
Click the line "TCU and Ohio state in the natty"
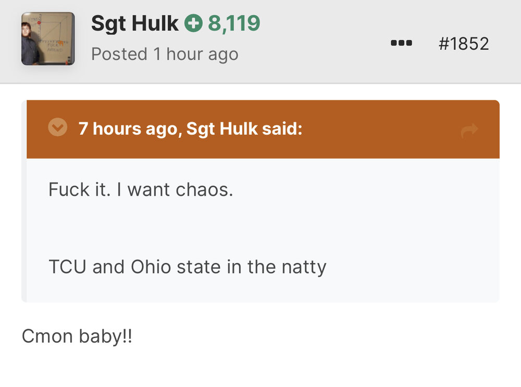click(x=187, y=267)
